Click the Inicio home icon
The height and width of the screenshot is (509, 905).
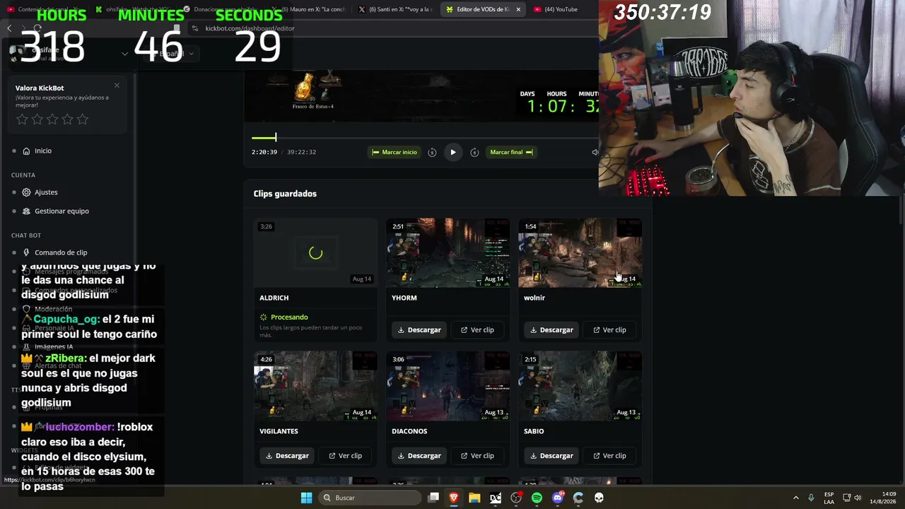[x=26, y=151]
